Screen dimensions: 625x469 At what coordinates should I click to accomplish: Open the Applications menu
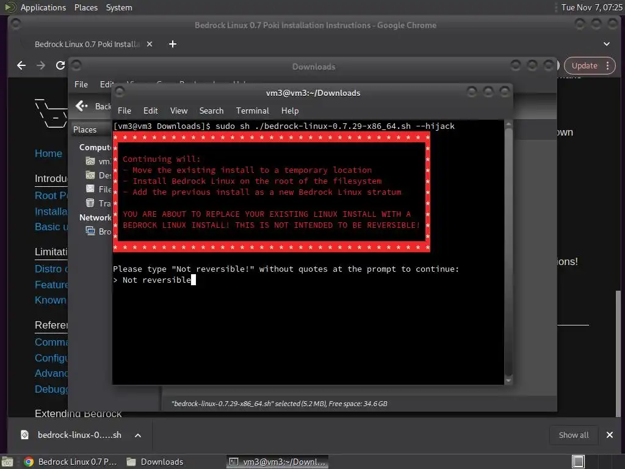43,7
